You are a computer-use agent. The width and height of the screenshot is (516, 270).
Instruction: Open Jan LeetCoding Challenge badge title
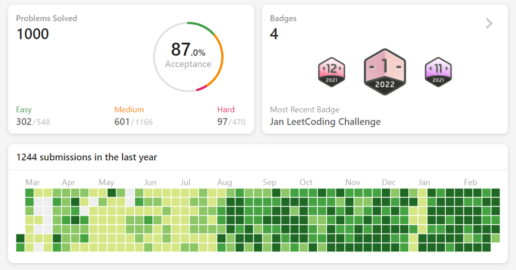pos(325,122)
